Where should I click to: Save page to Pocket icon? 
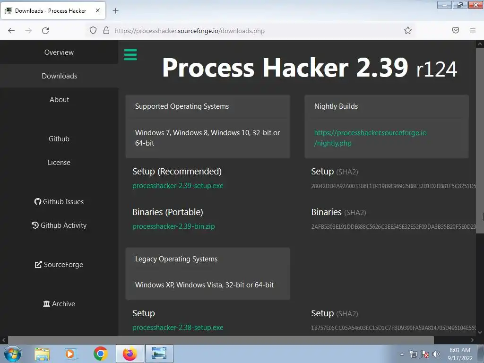[455, 30]
